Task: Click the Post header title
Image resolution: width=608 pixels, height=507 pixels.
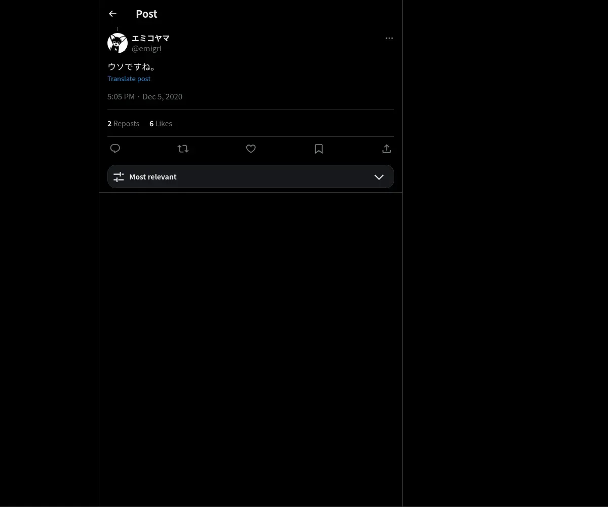Action: click(x=146, y=14)
